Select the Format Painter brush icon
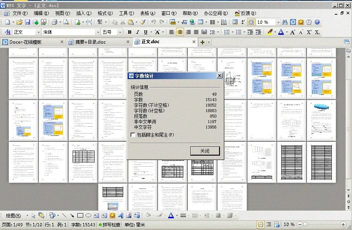The height and width of the screenshot is (230, 352). pos(143,22)
